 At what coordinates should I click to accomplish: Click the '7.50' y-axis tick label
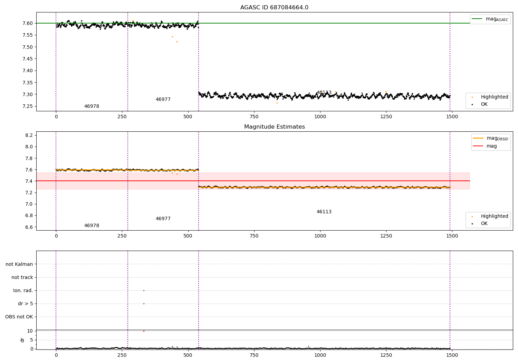28,47
